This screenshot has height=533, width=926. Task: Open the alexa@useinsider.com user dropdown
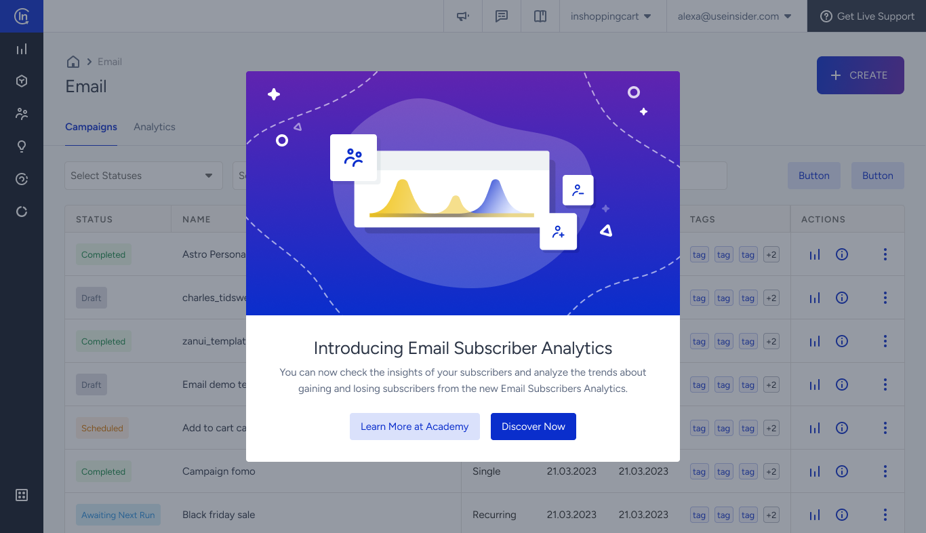736,16
